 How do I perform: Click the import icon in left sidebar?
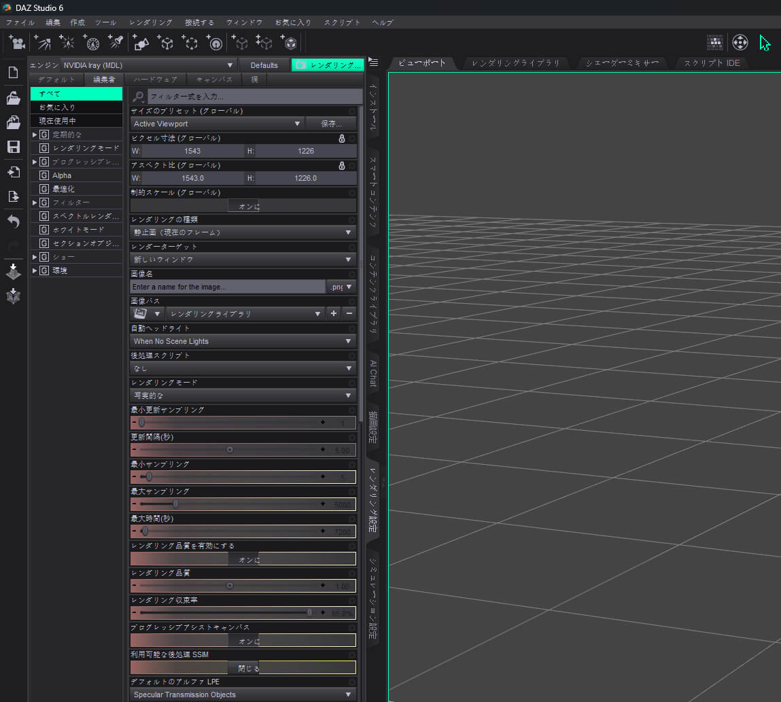click(x=14, y=172)
